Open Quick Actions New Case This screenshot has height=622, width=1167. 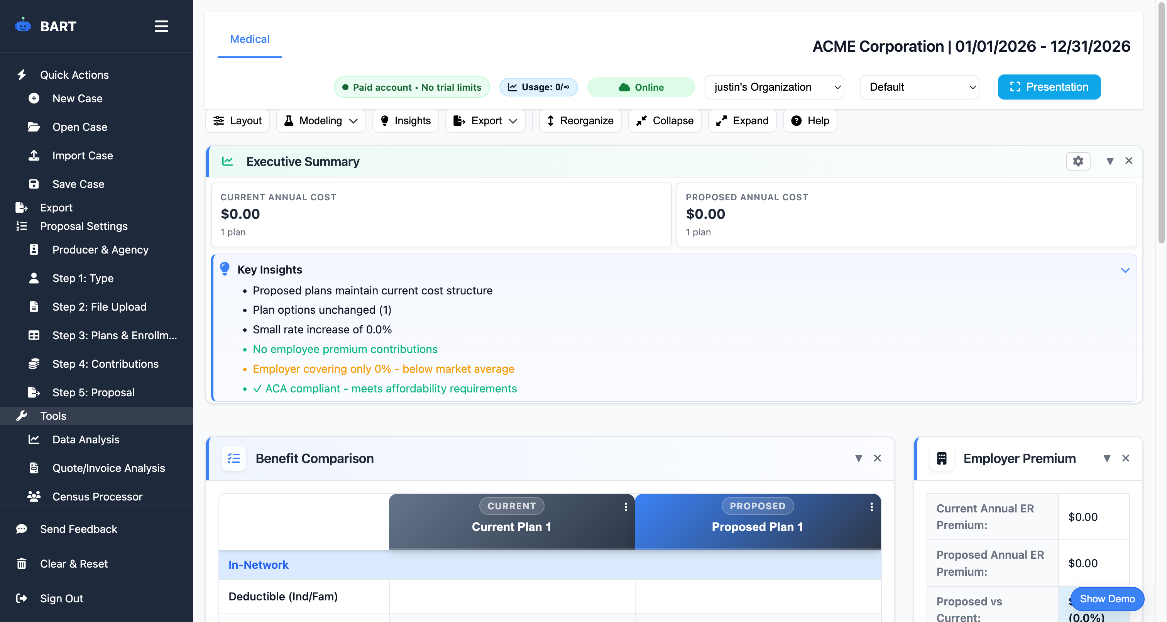77,98
